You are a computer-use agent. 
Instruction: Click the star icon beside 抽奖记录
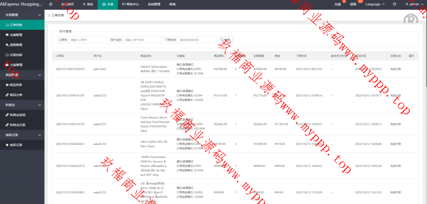(7, 145)
